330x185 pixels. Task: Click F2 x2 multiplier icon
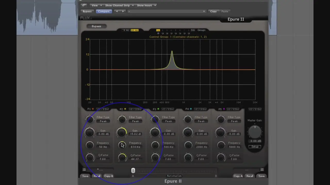(x=131, y=109)
